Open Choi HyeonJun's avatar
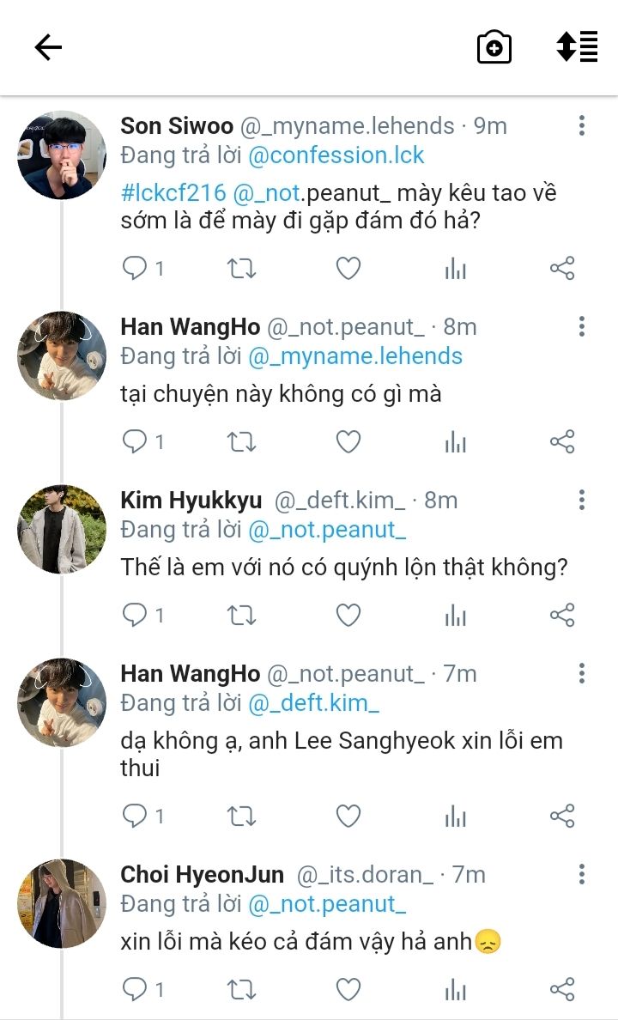Image resolution: width=618 pixels, height=1020 pixels. (x=61, y=903)
